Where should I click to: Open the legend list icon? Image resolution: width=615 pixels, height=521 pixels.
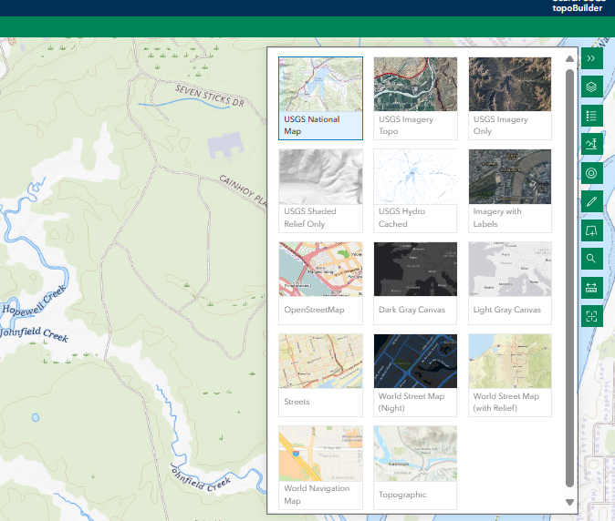592,116
